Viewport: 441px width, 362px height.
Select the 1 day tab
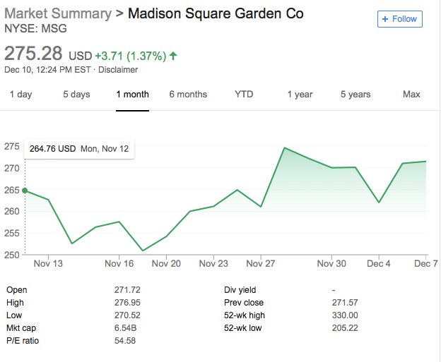[x=20, y=95]
